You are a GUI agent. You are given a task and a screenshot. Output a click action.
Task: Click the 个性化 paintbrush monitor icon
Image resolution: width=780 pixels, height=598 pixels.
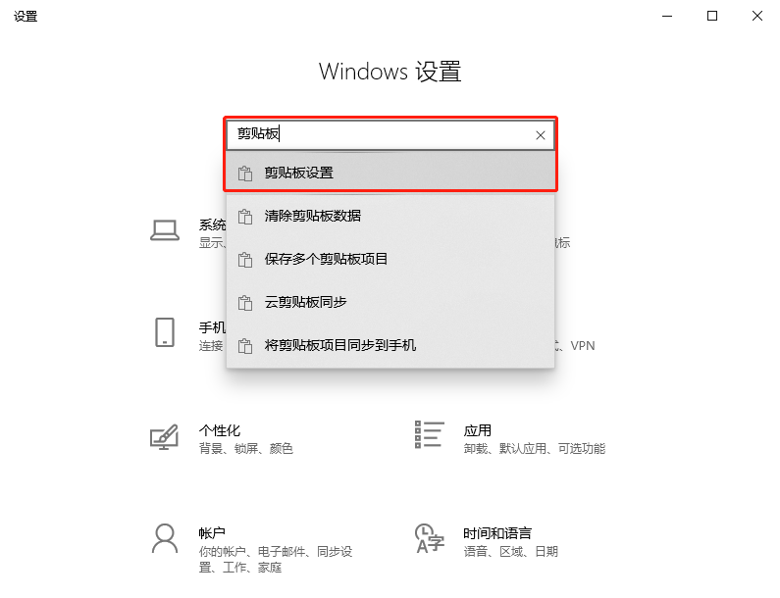(x=164, y=437)
